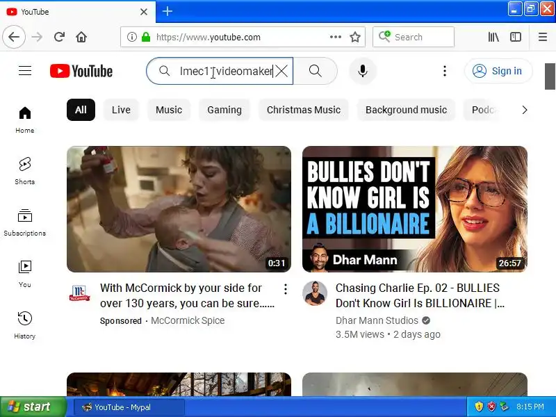Open Shorts in sidebar
Viewport: 556px width, 417px height.
point(25,171)
